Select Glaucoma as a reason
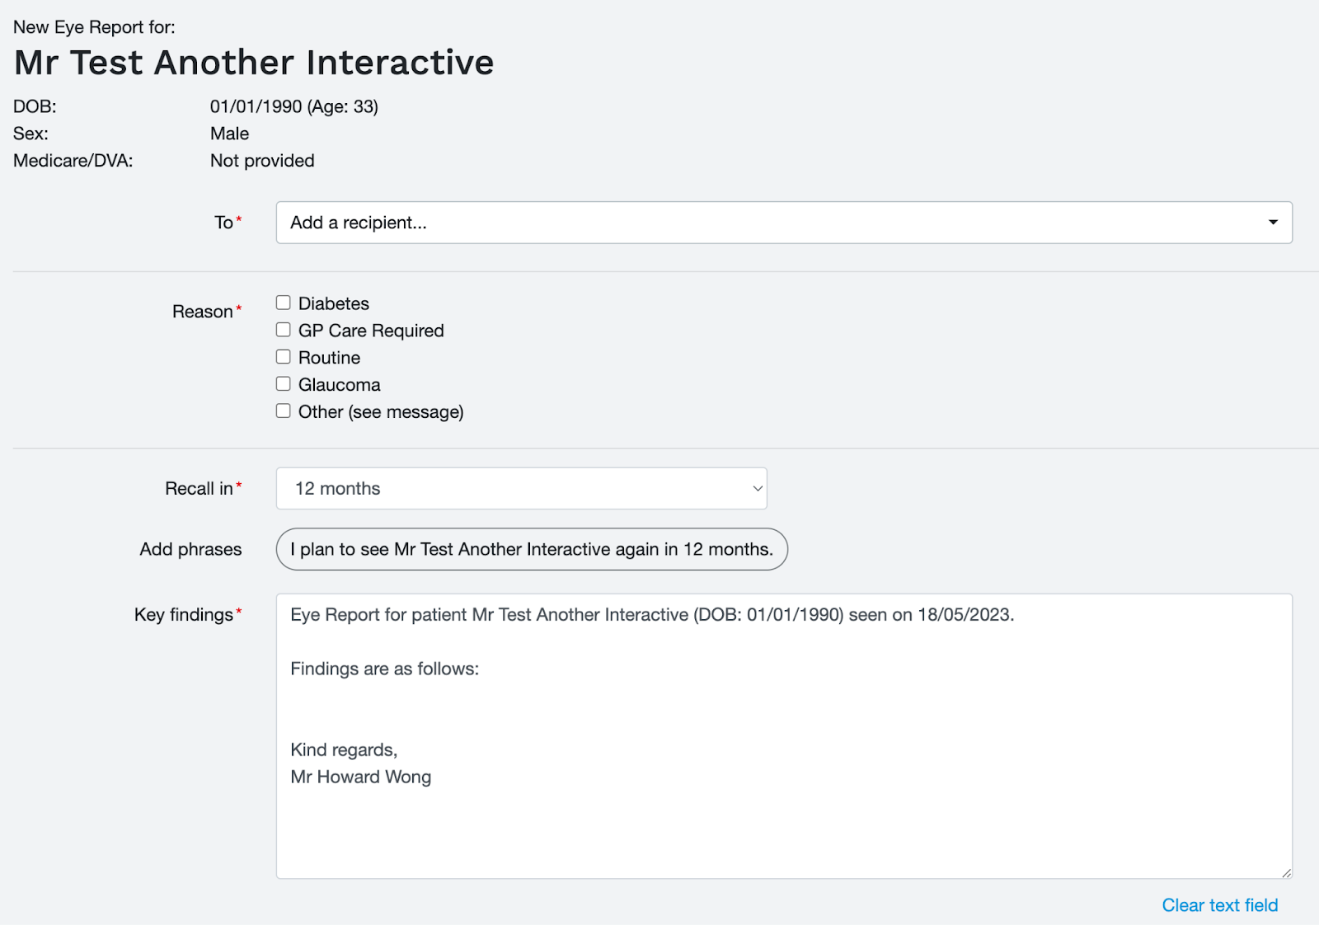 coord(283,383)
